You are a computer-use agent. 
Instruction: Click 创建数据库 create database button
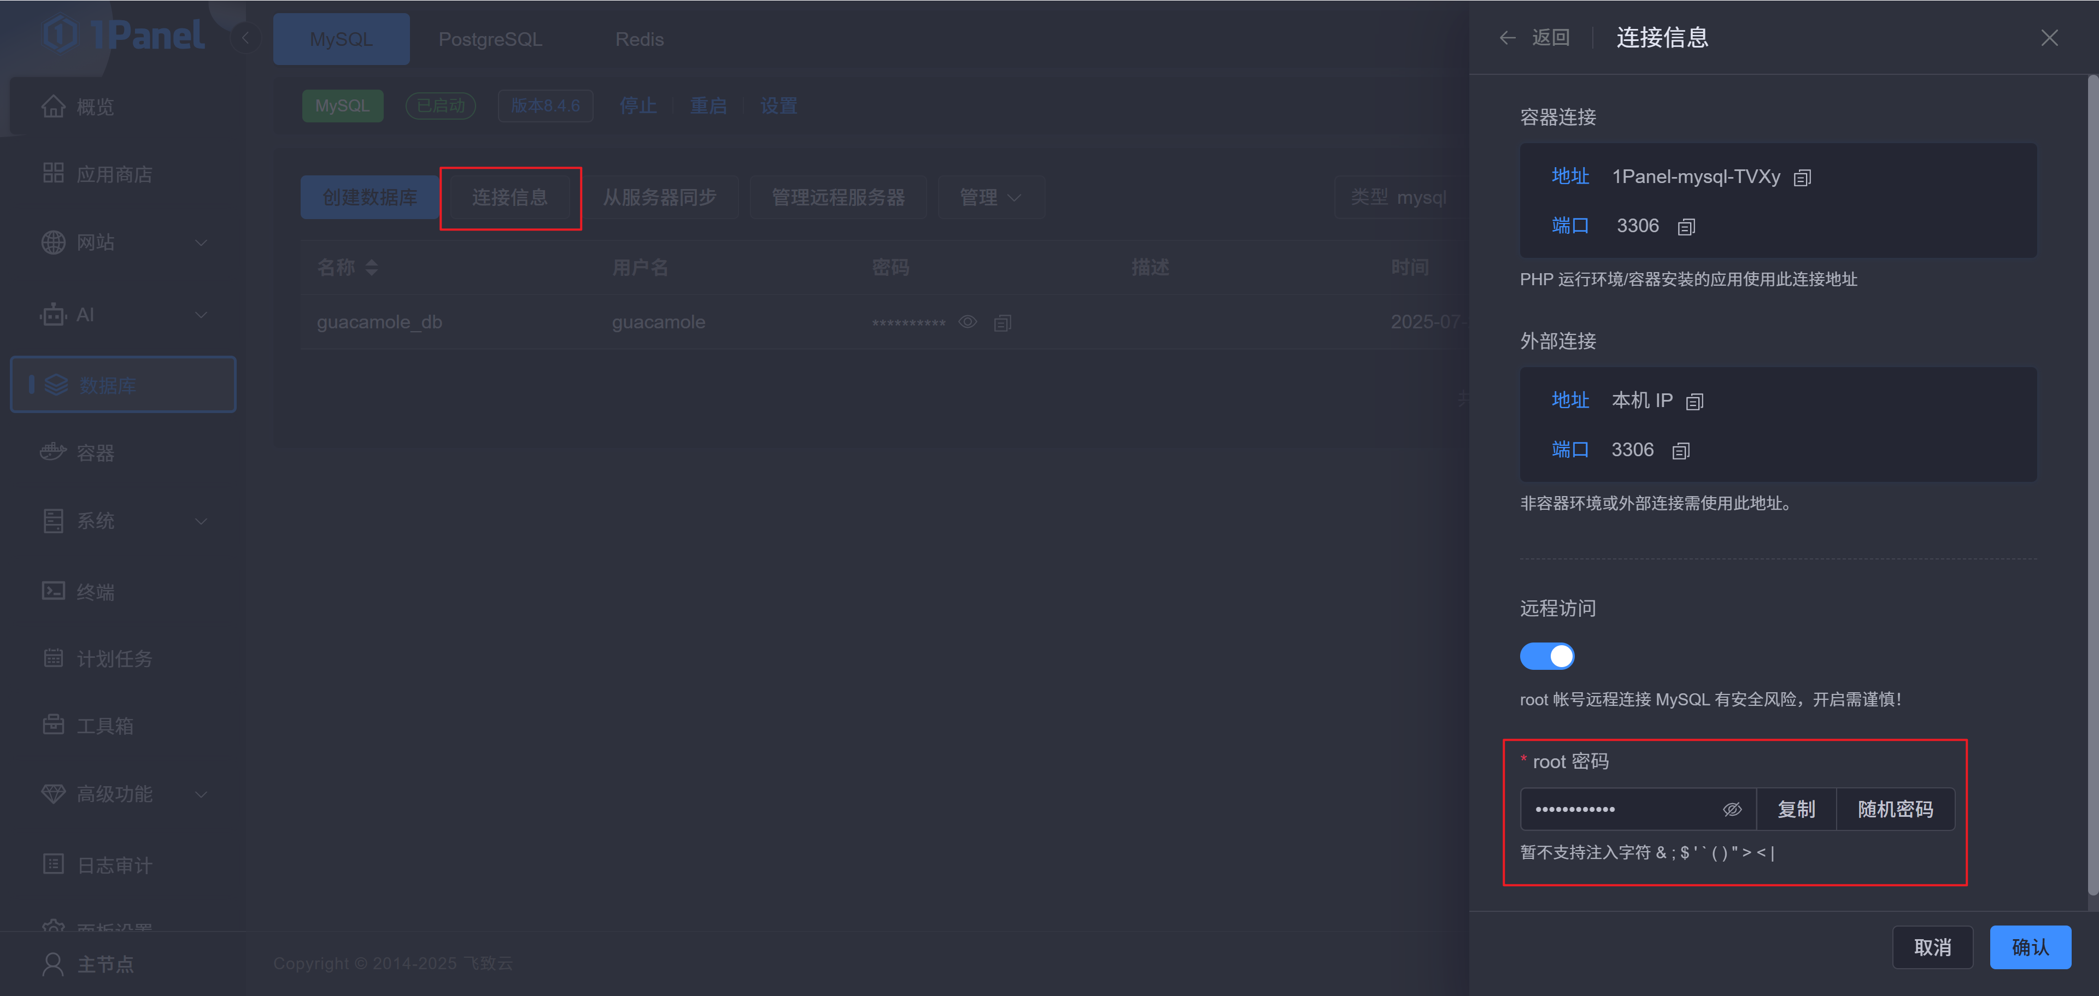click(370, 197)
